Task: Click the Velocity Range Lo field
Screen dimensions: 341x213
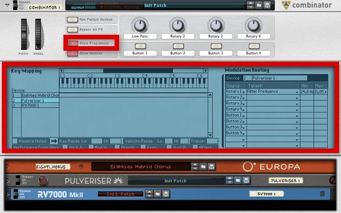Action: 168,141
